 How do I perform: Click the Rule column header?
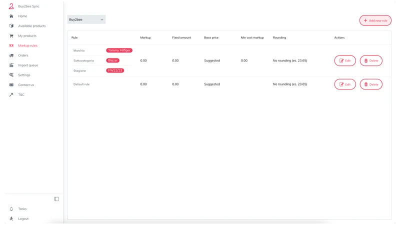(x=74, y=37)
